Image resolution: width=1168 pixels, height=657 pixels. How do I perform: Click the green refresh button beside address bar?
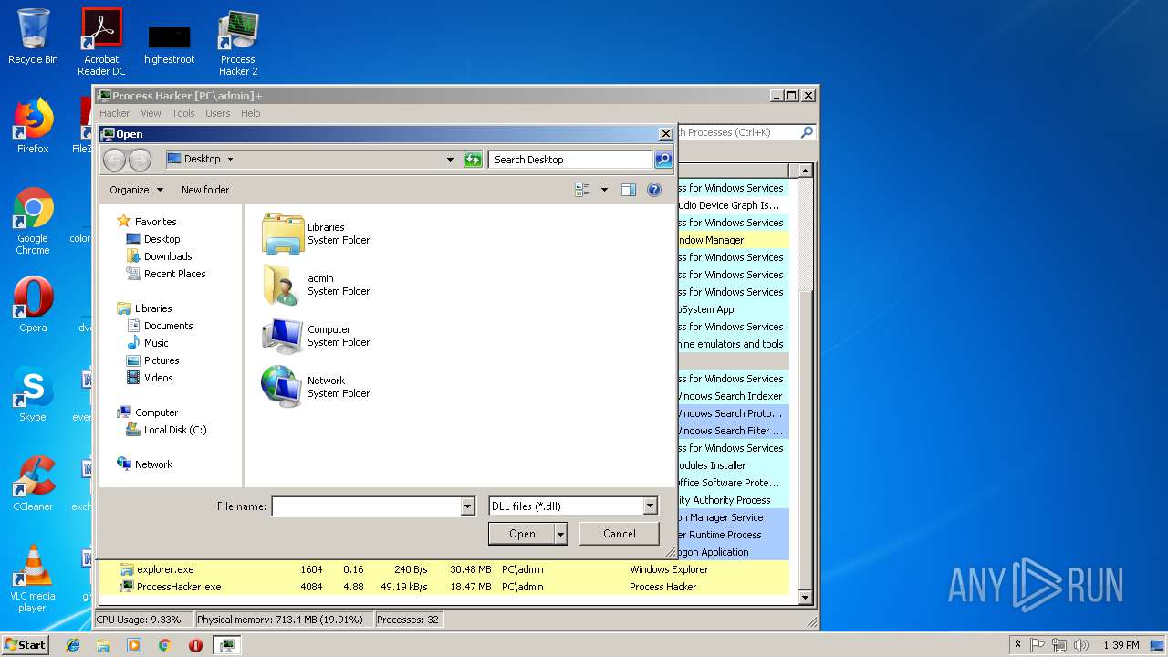coord(473,160)
